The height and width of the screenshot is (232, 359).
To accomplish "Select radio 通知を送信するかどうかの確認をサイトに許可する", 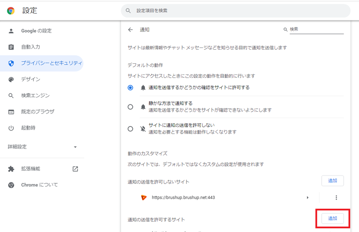I will click(130, 88).
